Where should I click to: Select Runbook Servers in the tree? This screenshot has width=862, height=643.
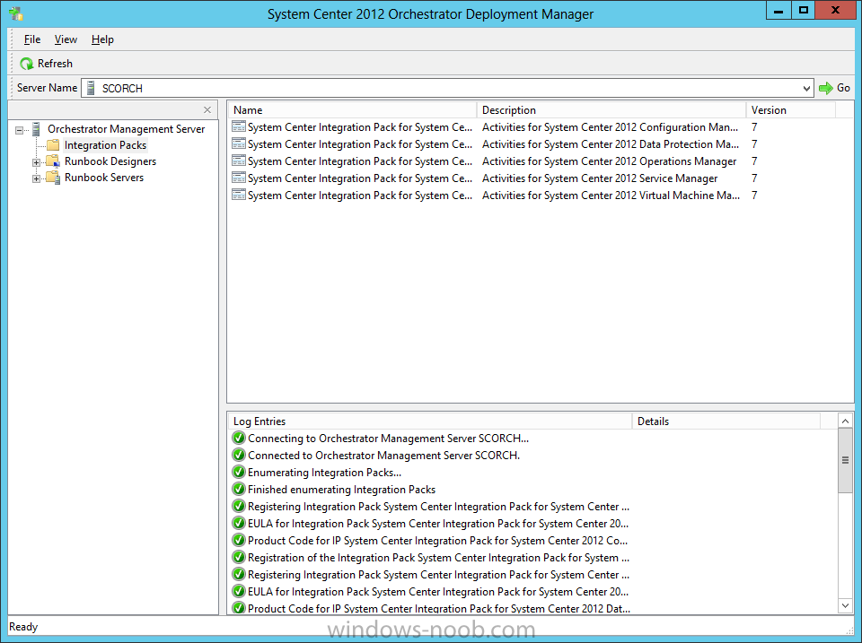104,178
